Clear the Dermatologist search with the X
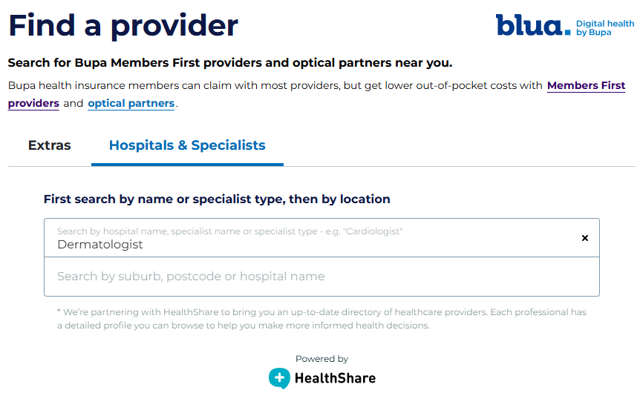The width and height of the screenshot is (640, 393). (584, 238)
